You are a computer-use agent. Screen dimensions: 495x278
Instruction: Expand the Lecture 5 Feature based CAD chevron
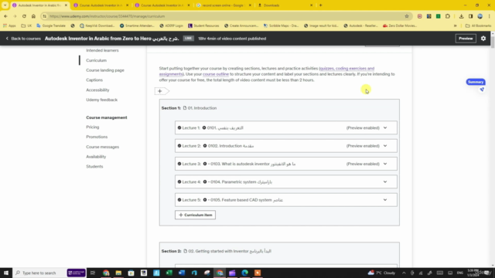click(x=385, y=200)
